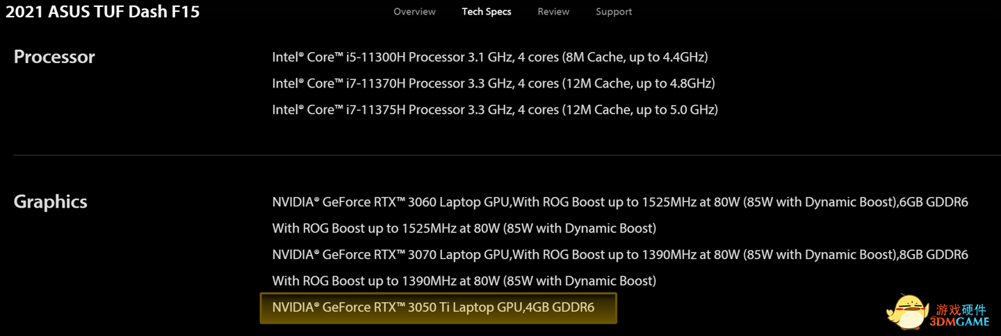This screenshot has height=336, width=1001.
Task: Click the Processor section heading
Action: point(54,57)
